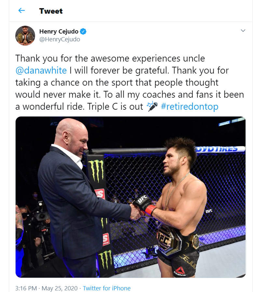
Task: Click the Tweet header title
Action: tap(51, 11)
